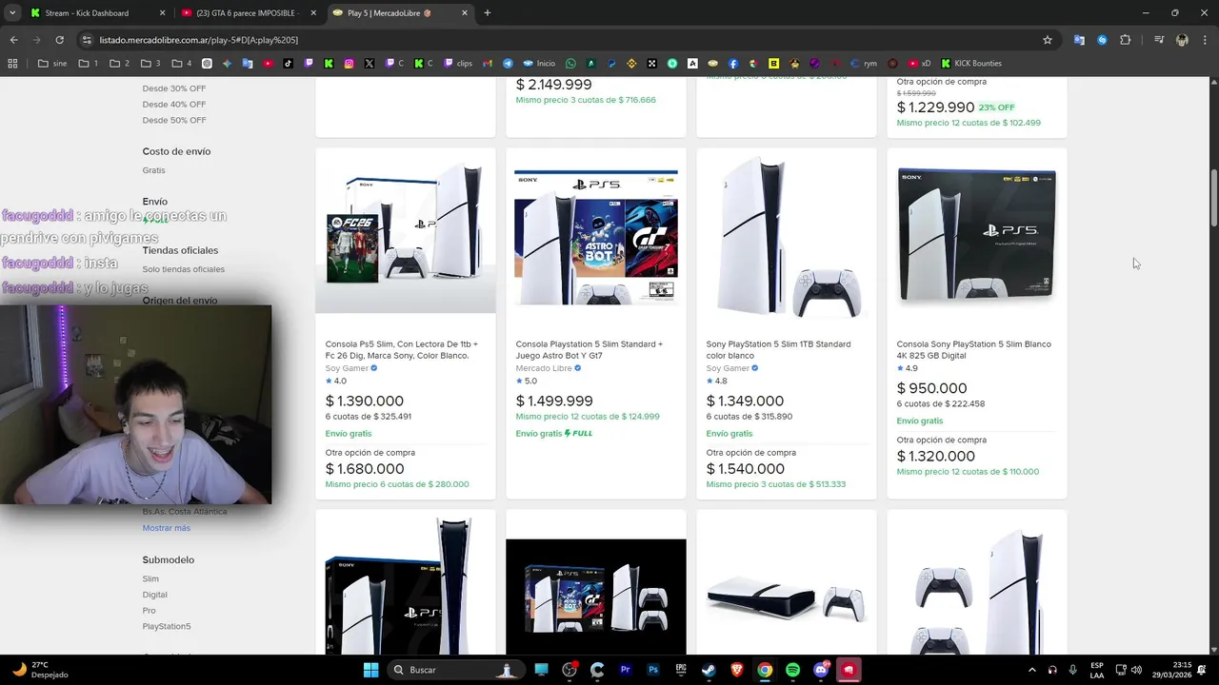Open 'Sony PlayStation 5 Slim 1TB Standard' title
The height and width of the screenshot is (685, 1219).
pyautogui.click(x=778, y=350)
